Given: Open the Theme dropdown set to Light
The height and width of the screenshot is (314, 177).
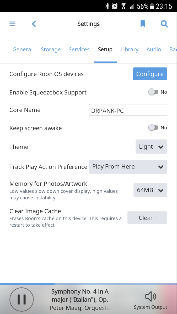Looking at the screenshot, I should coord(151,147).
